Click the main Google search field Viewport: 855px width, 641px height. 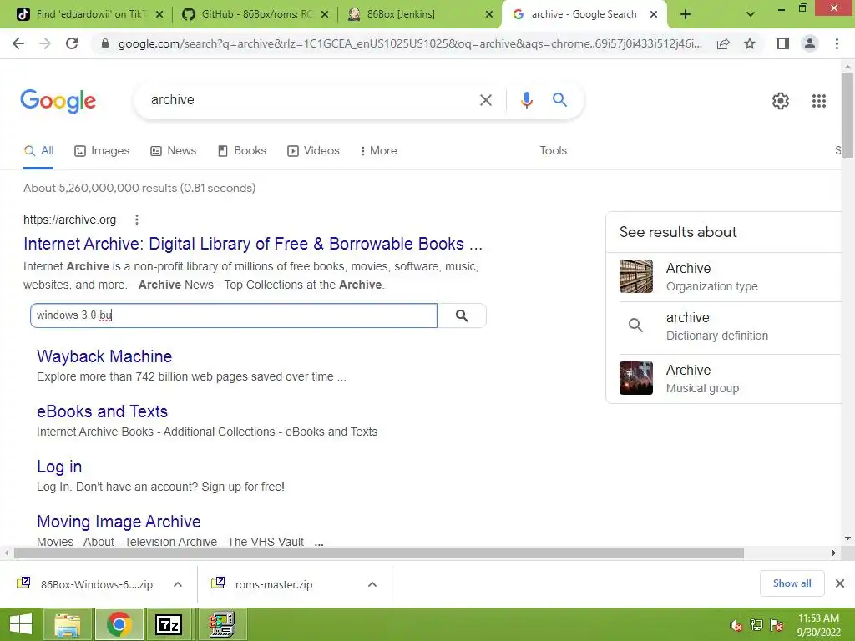(308, 100)
